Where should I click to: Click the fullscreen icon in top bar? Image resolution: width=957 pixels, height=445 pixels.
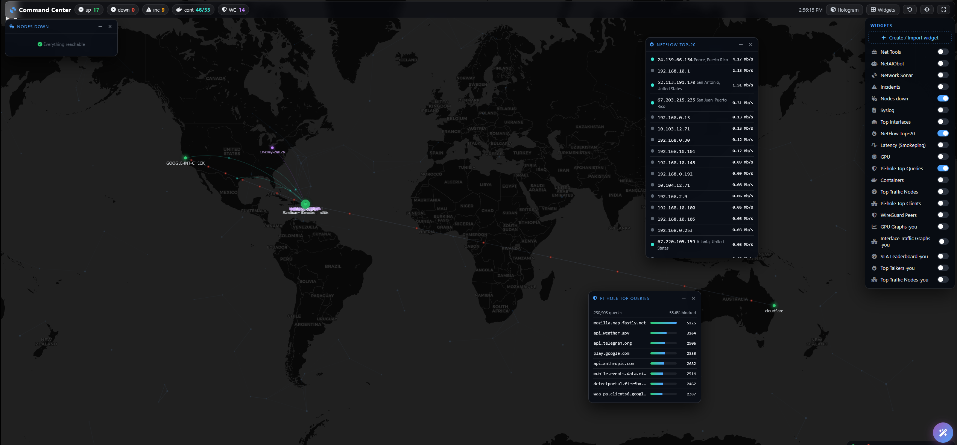[x=944, y=10]
